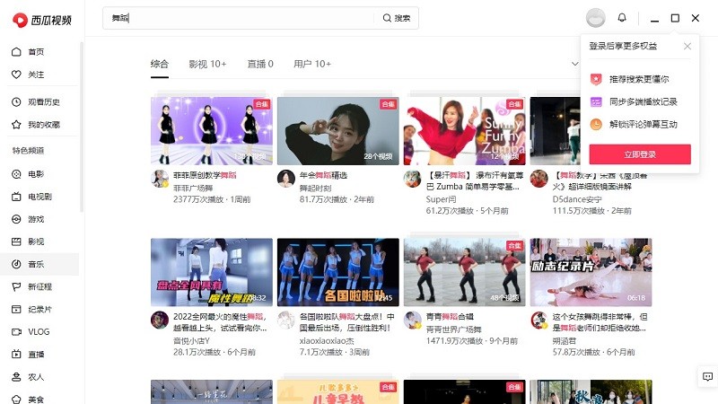This screenshot has height=404, width=718.
Task: Switch to the 直播 0 tab
Action: coord(260,64)
